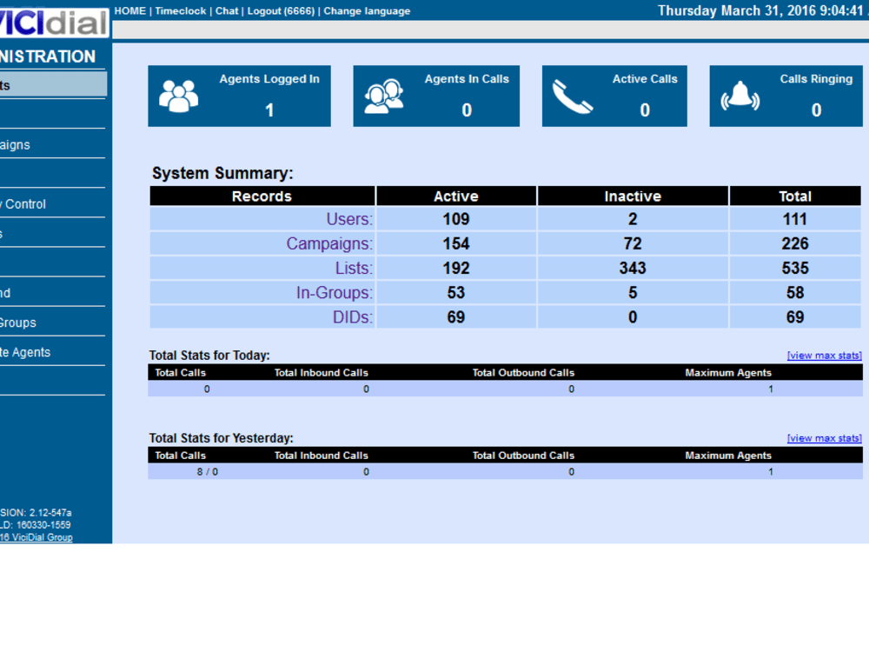
Task: Click the Calls Ringing bell icon
Action: [740, 96]
